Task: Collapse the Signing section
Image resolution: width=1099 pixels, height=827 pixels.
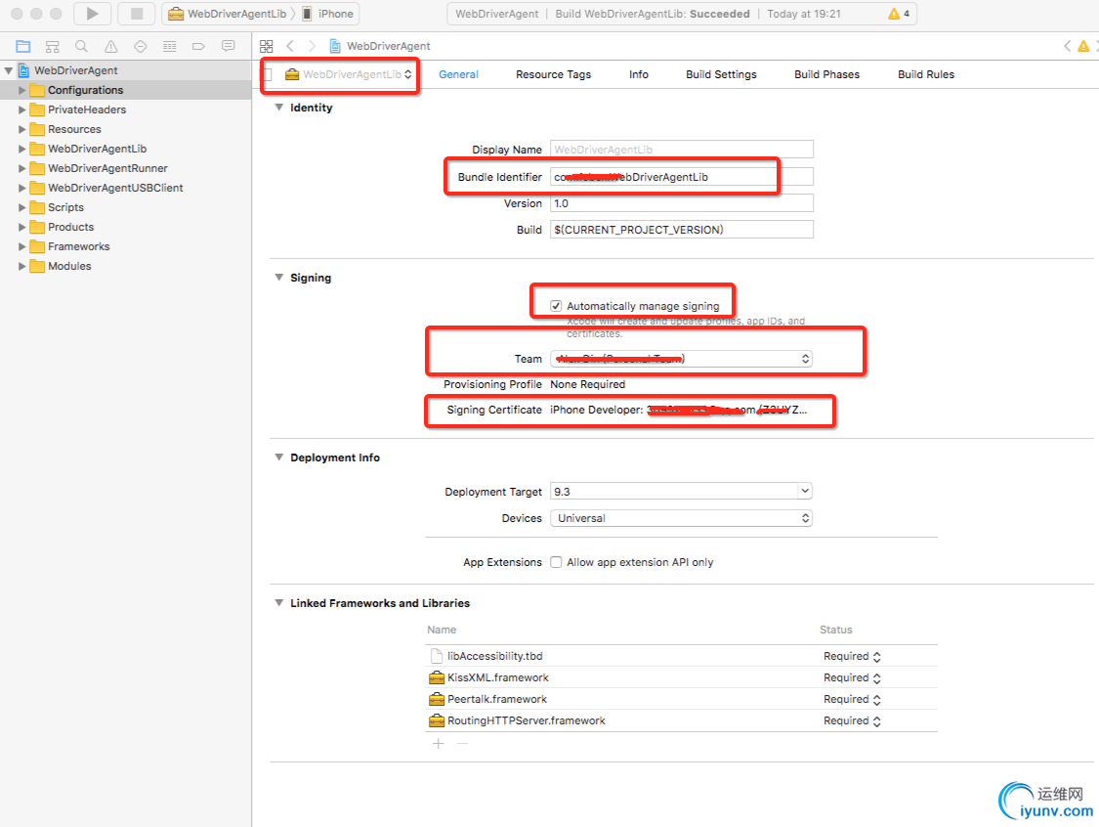Action: (279, 278)
